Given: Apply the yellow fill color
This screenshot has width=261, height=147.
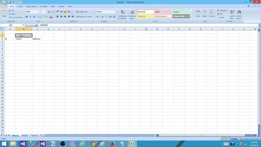Looking at the screenshot, I should coord(46,17).
